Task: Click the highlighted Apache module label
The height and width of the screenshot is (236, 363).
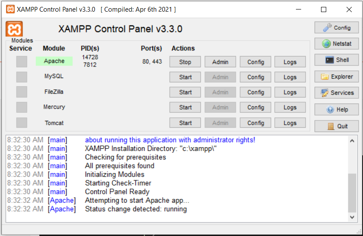Action: click(54, 61)
